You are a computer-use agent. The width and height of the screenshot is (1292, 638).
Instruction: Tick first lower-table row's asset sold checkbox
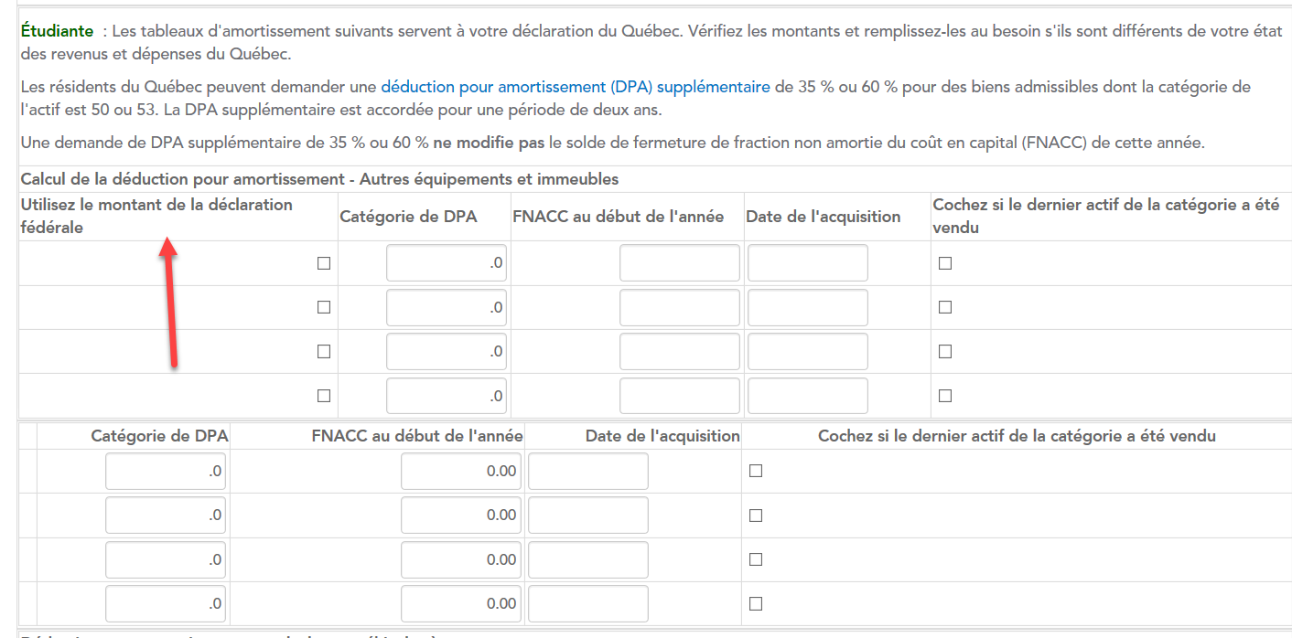click(756, 471)
